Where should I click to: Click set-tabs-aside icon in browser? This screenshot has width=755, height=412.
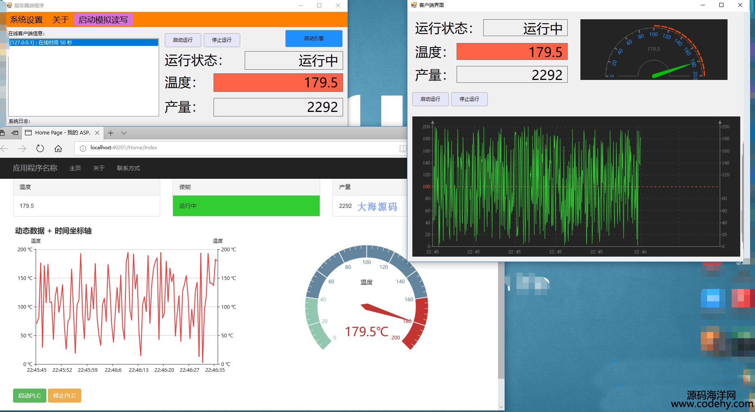[15, 133]
